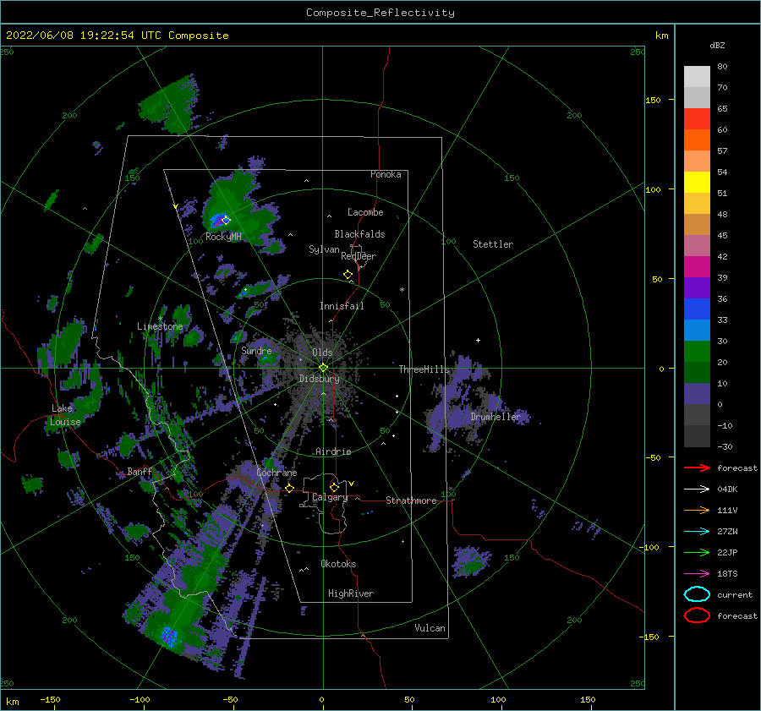
Task: Click the yellow diamond marker near Cochrane
Action: (x=289, y=489)
